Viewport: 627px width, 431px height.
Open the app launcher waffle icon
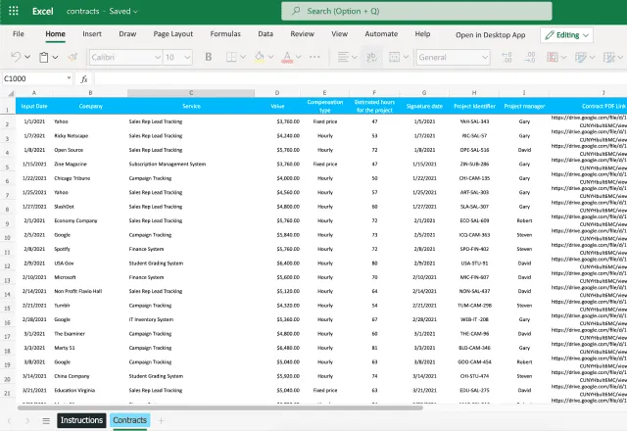(13, 11)
